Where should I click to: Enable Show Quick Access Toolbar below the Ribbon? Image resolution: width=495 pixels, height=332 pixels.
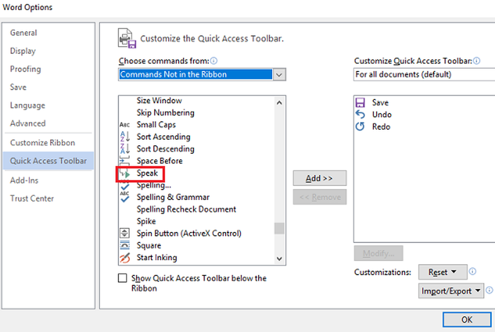point(122,278)
